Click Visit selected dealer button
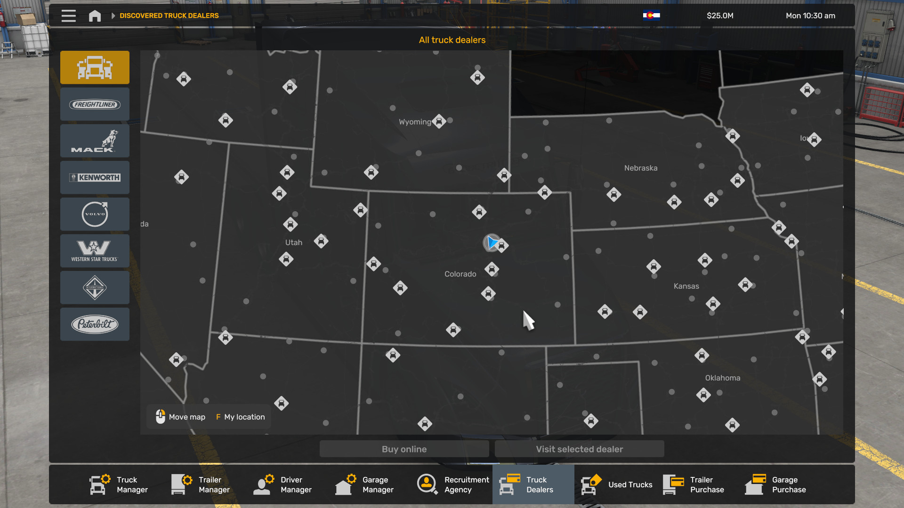The image size is (904, 508). pos(579,449)
